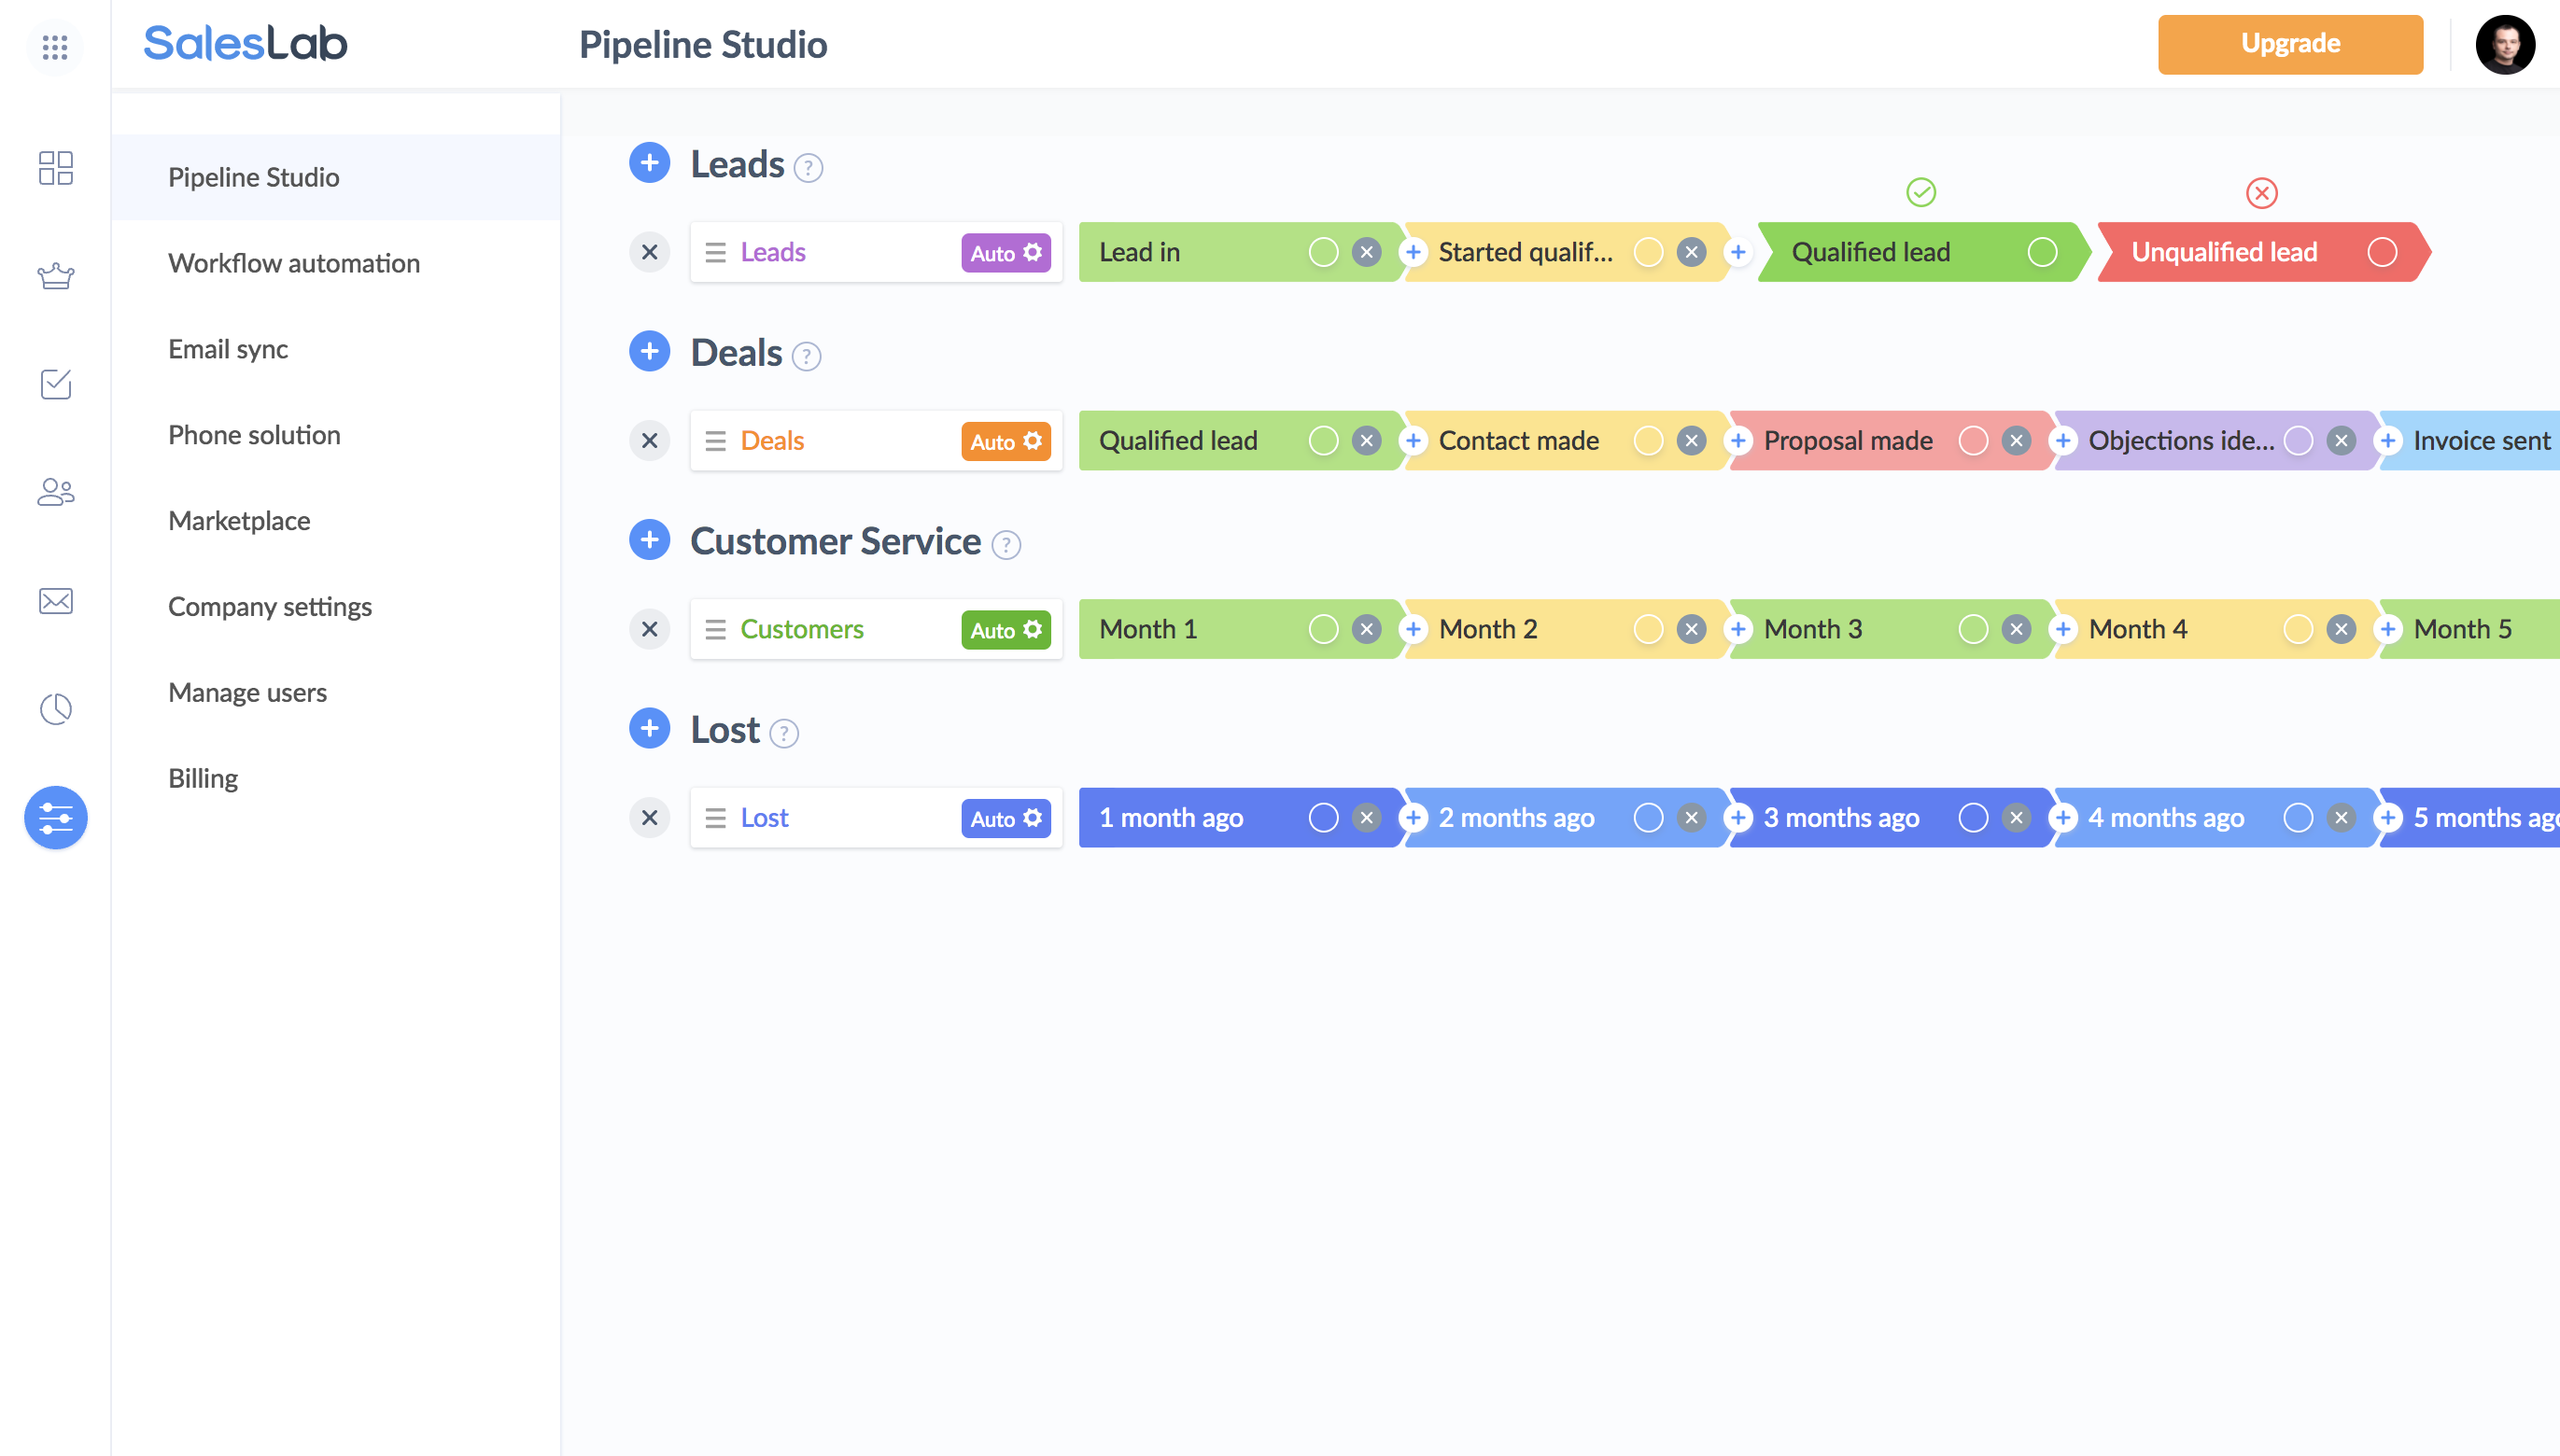This screenshot has width=2560, height=1456.
Task: Select the probability circle on Lead in stage
Action: (1325, 252)
